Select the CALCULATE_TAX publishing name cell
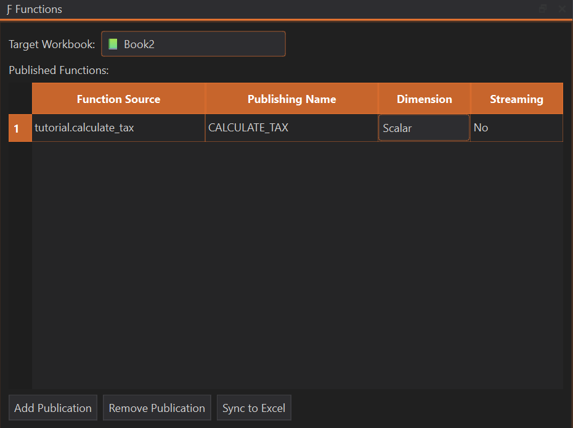 point(291,128)
